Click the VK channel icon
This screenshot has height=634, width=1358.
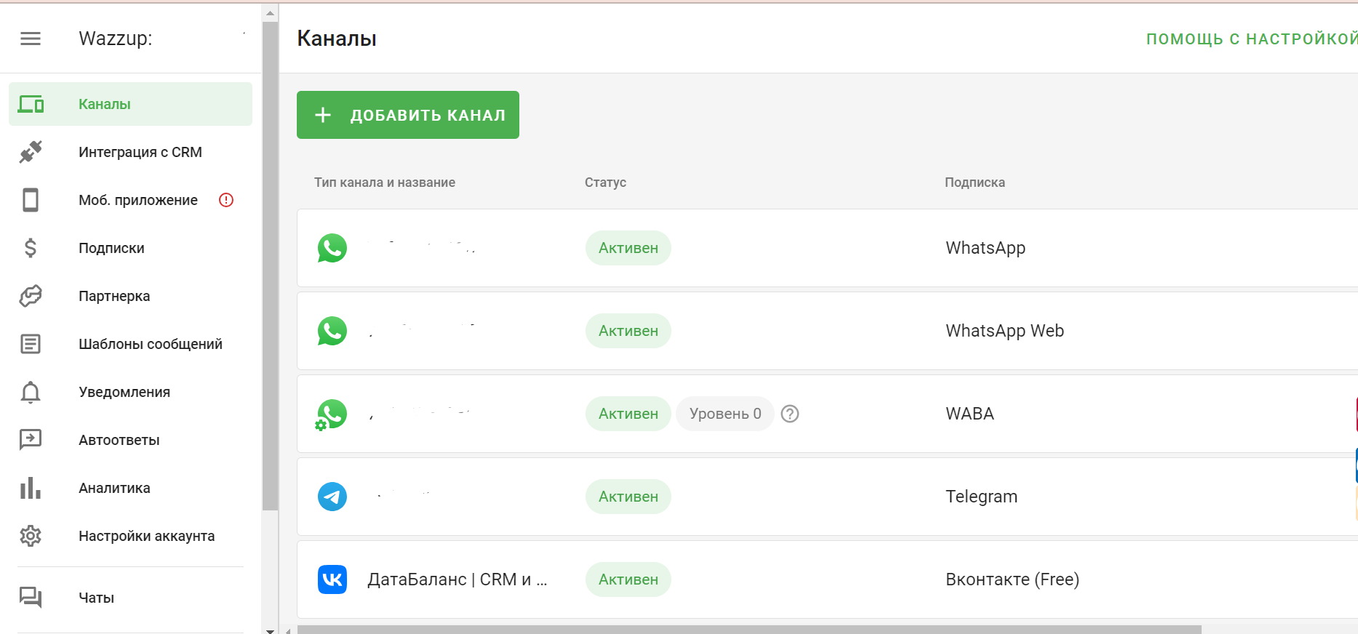point(332,579)
